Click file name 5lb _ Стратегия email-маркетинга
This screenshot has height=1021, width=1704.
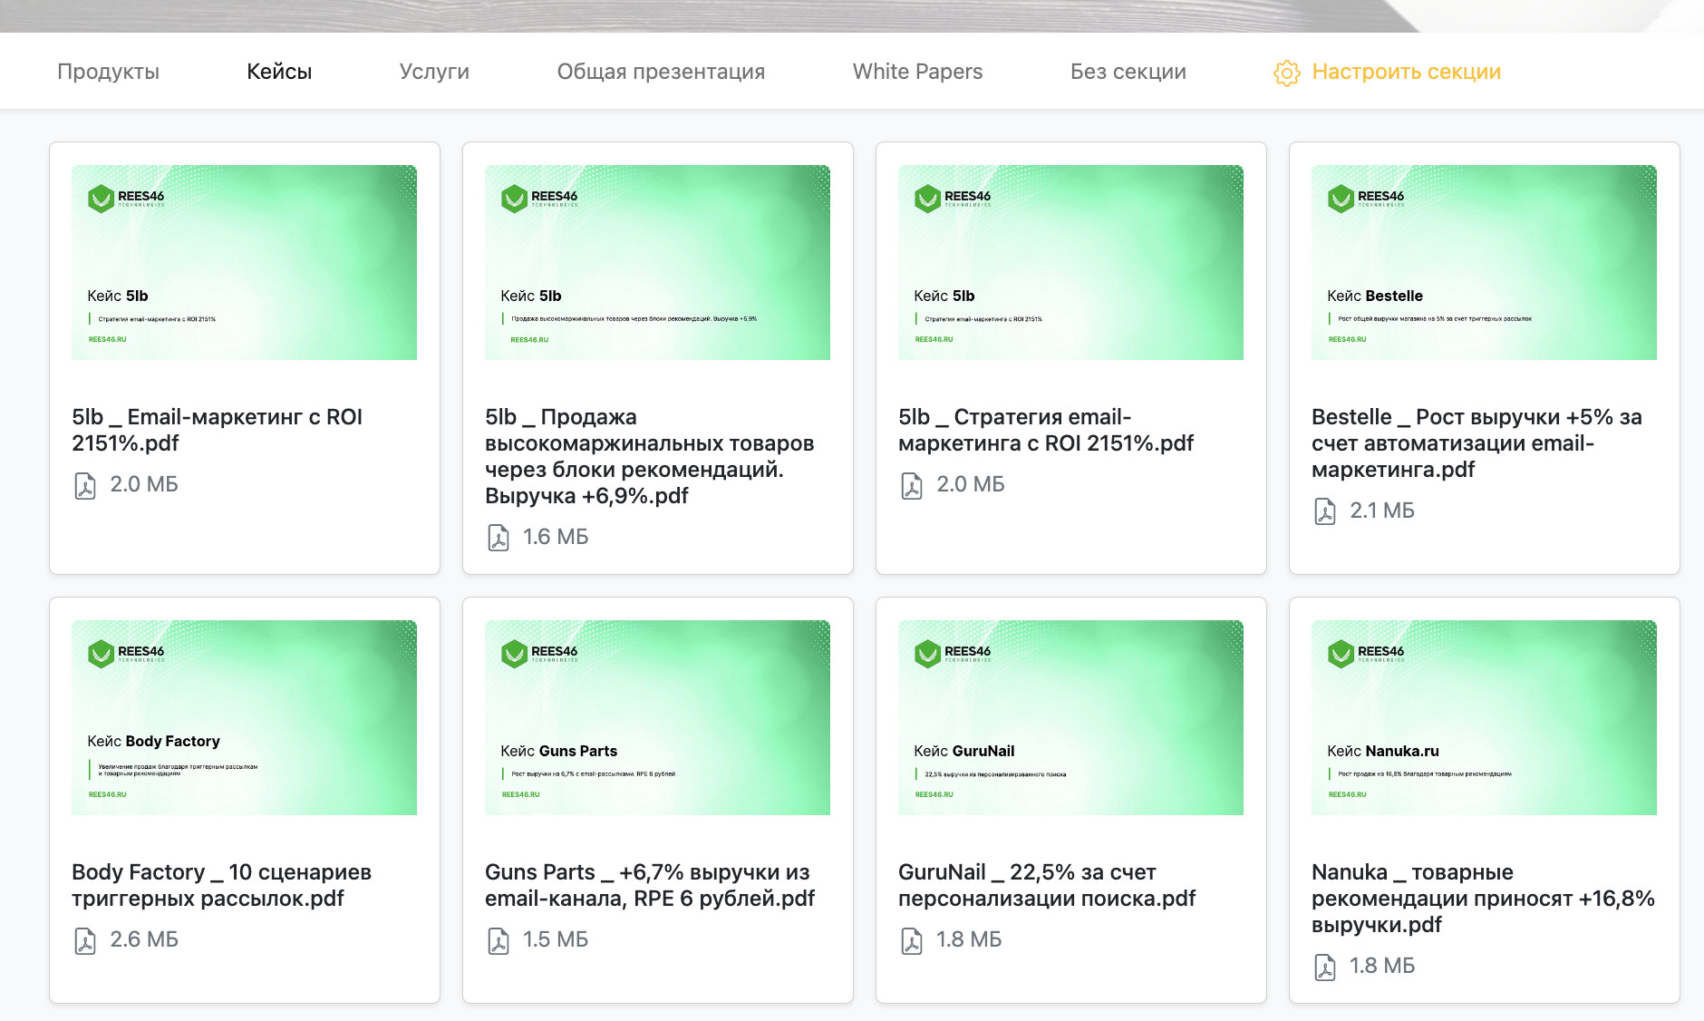(1046, 430)
